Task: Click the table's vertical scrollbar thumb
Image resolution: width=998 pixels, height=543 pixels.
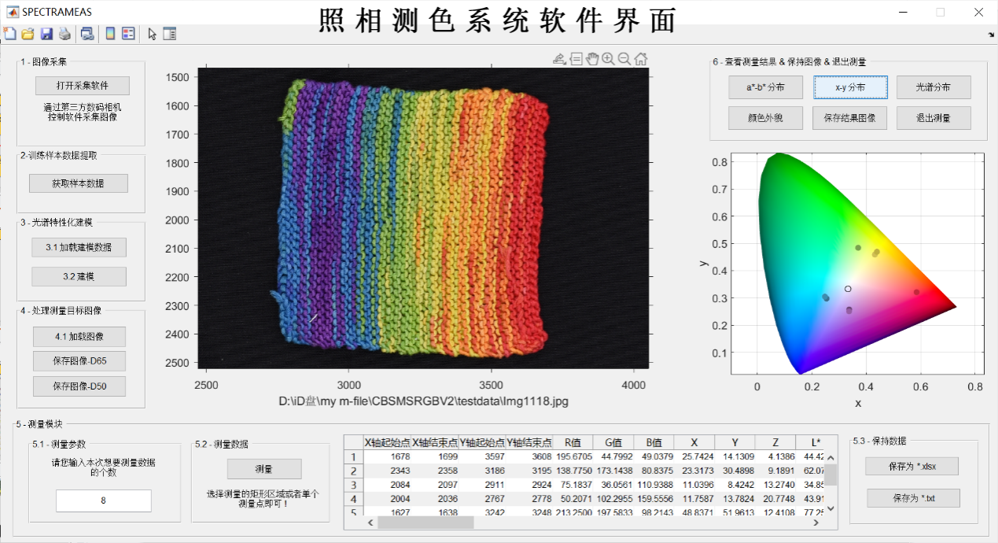Action: [830, 475]
